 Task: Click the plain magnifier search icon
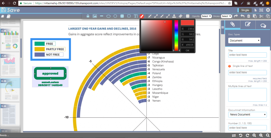[x=268, y=135]
